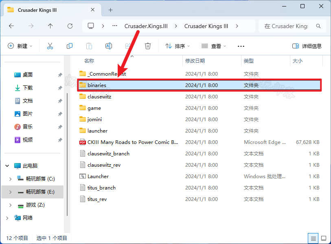Sort by the 大小 column header
The height and width of the screenshot is (244, 331).
pyautogui.click(x=298, y=61)
